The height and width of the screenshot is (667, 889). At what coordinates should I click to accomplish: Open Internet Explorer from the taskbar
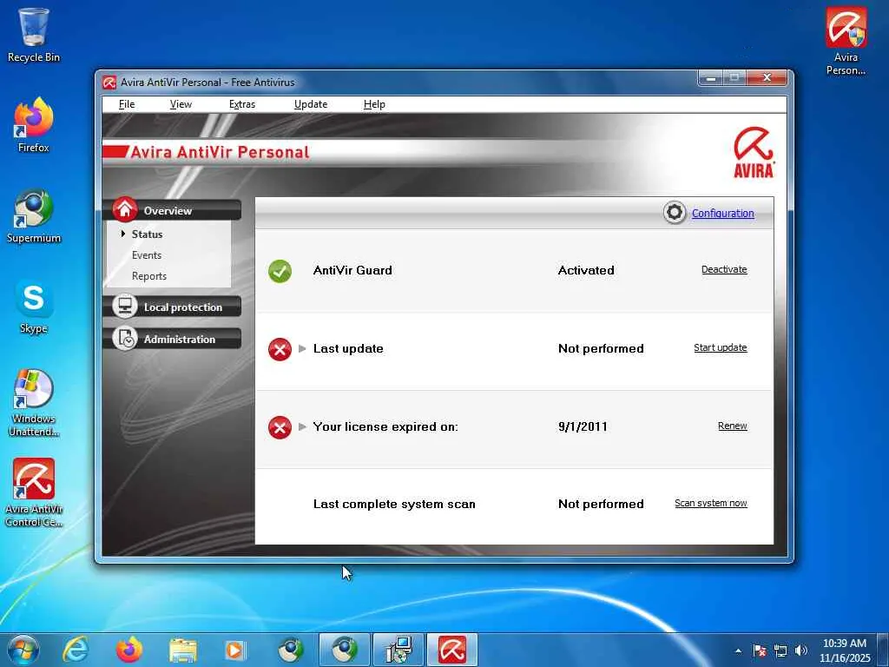(x=76, y=650)
